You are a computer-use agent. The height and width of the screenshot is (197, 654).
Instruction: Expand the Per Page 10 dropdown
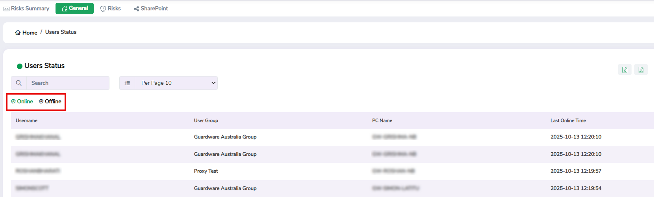176,83
